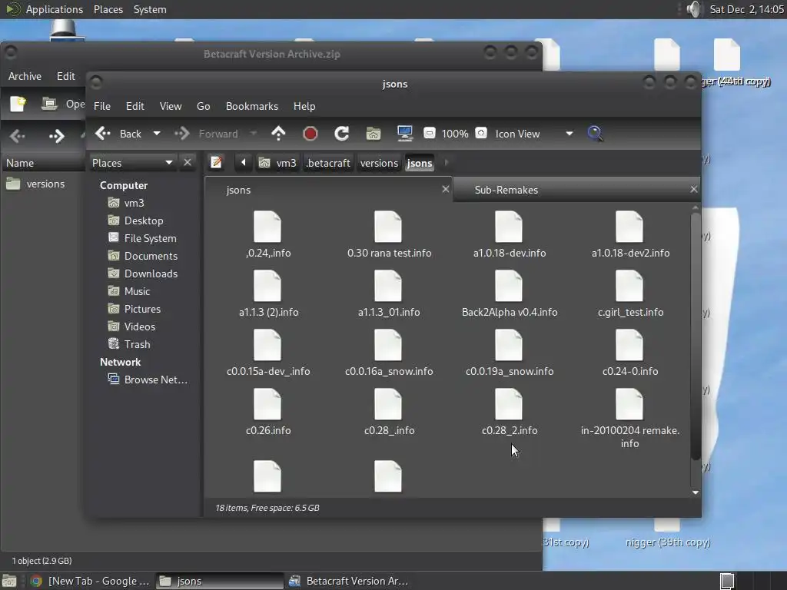Image resolution: width=787 pixels, height=590 pixels.
Task: Zoom in with the plus icon
Action: tap(481, 133)
